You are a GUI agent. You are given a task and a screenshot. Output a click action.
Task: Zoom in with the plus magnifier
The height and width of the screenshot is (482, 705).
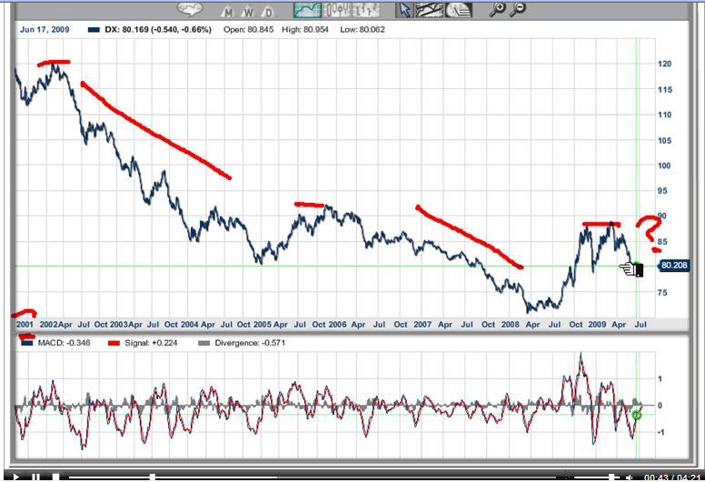497,10
